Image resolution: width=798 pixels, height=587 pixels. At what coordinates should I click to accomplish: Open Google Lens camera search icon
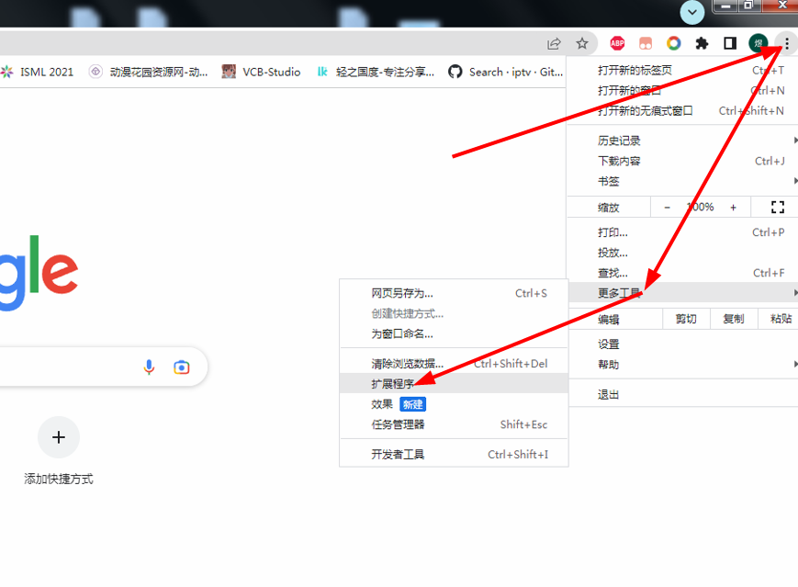pyautogui.click(x=182, y=367)
